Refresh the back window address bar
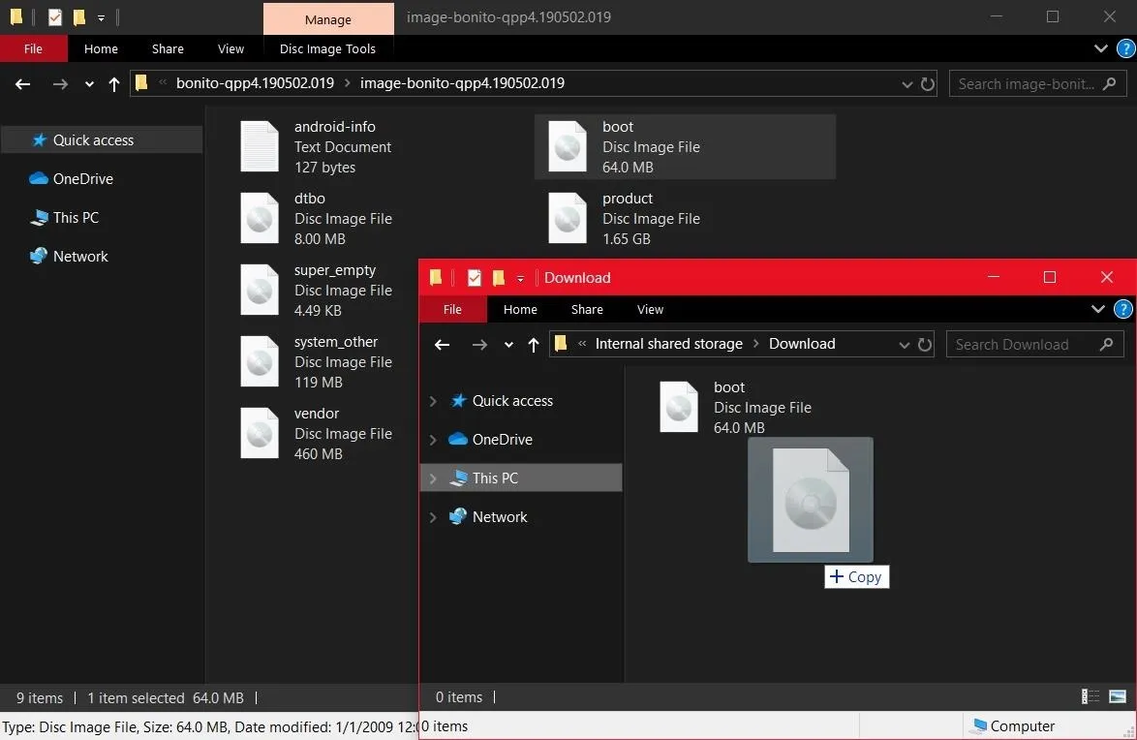Screen dimensions: 1137x740 coord(928,83)
